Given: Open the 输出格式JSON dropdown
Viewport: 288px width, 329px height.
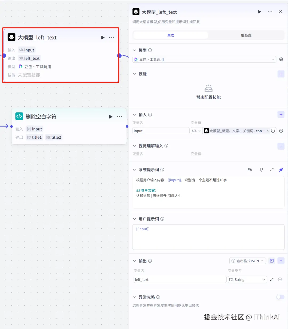Looking at the screenshot, I should point(247,261).
